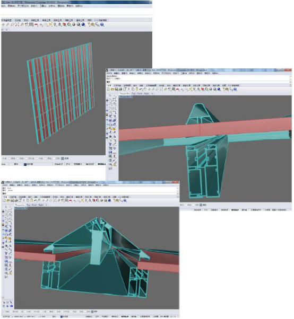Toggle checked osnap checkbox in bottom window

(x=92, y=312)
